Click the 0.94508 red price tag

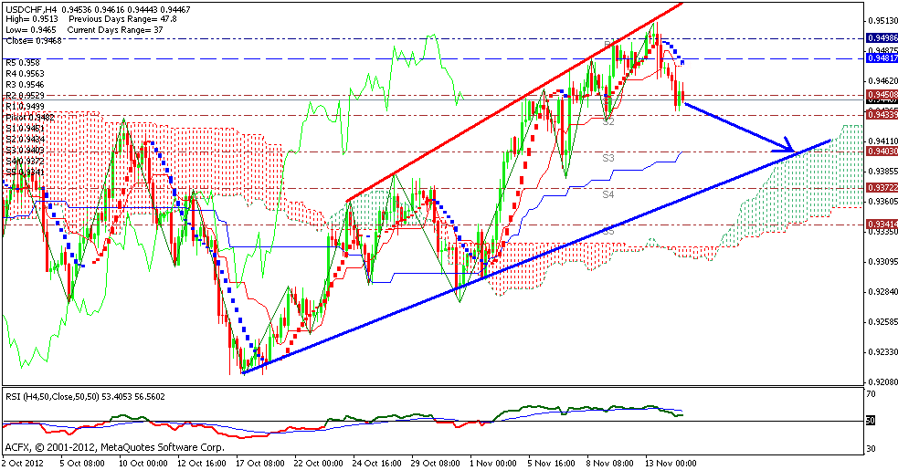pos(881,96)
